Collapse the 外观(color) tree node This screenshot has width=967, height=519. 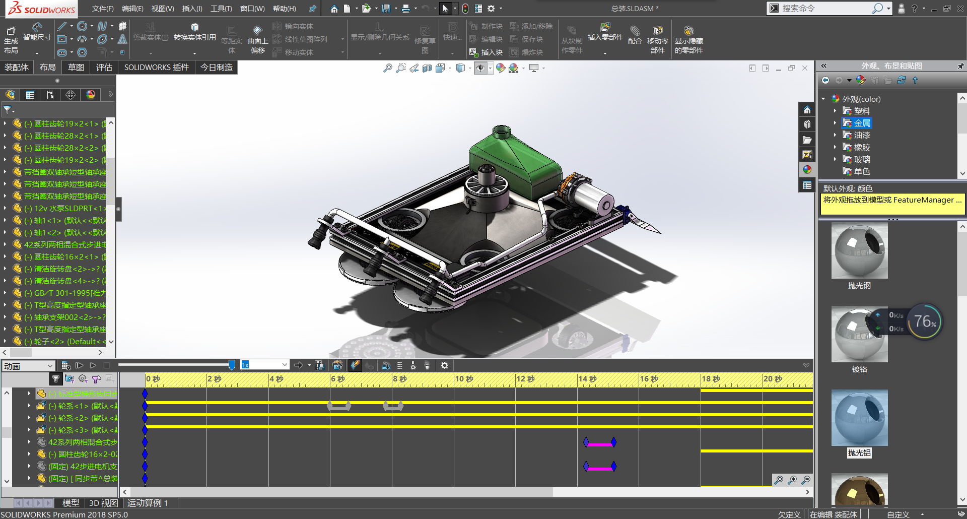pyautogui.click(x=823, y=99)
